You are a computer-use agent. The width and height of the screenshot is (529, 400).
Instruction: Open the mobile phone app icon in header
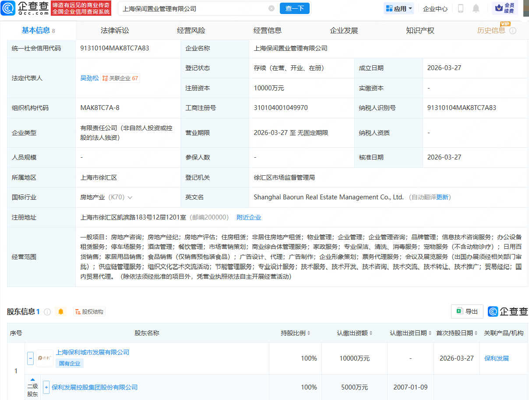tap(461, 8)
